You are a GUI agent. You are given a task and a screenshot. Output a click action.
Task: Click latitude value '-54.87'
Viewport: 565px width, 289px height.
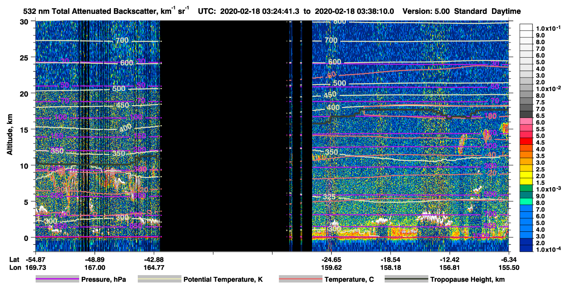(35, 259)
